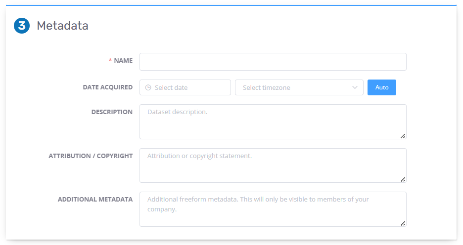
Task: Click the Description textarea resize handle
Action: point(403,136)
